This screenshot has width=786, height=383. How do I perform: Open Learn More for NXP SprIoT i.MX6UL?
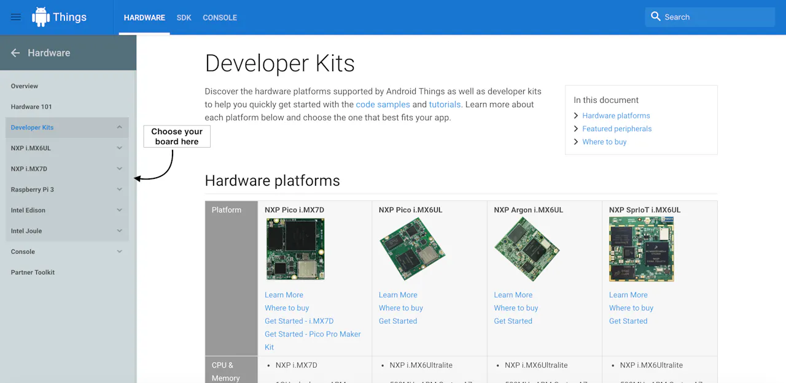(628, 295)
